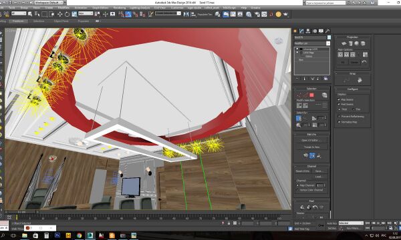Click the Auto Key button

point(331,223)
